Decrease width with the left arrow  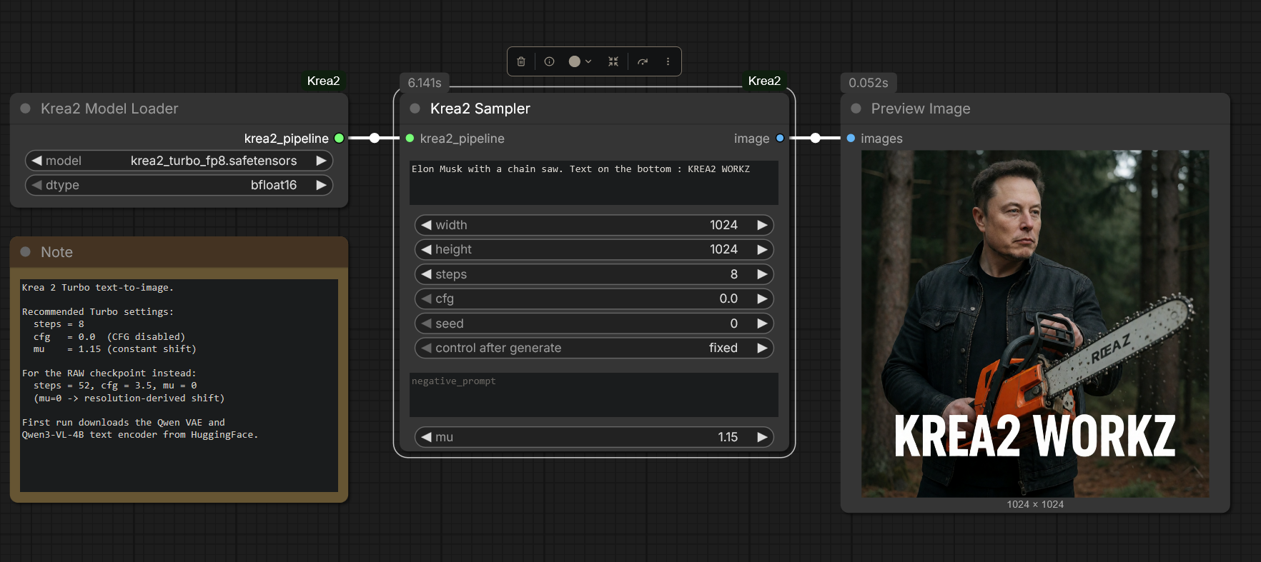click(426, 225)
